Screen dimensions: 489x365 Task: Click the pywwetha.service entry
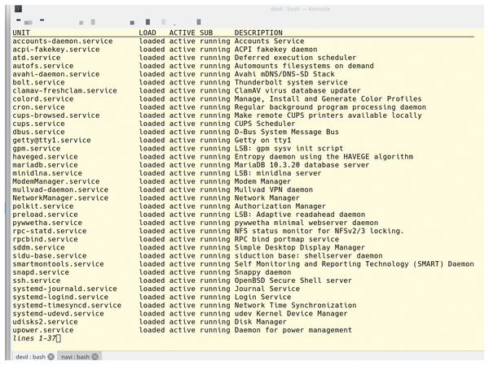click(47, 223)
